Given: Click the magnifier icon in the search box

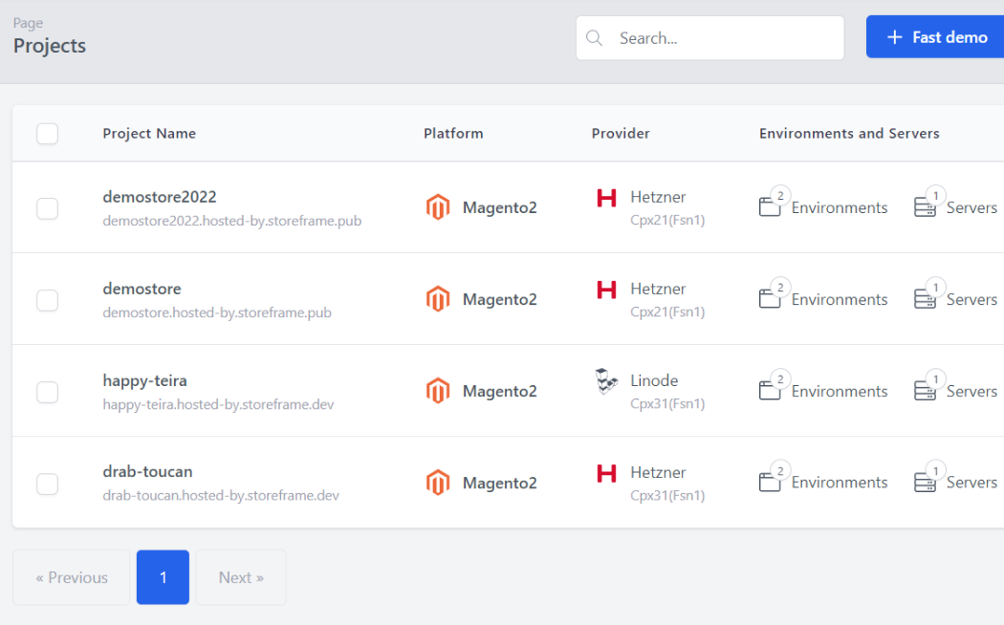Looking at the screenshot, I should point(594,38).
